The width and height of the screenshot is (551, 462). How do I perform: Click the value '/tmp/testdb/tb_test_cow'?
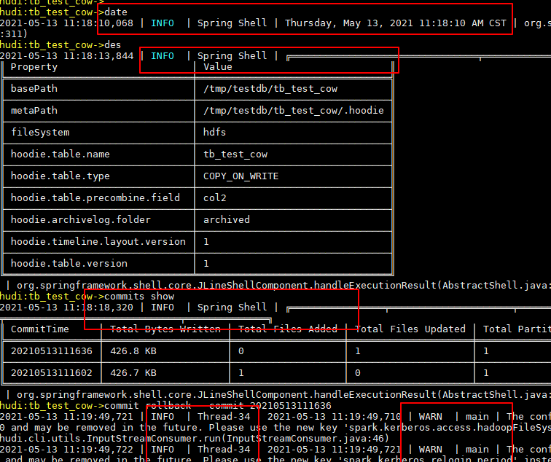click(270, 89)
